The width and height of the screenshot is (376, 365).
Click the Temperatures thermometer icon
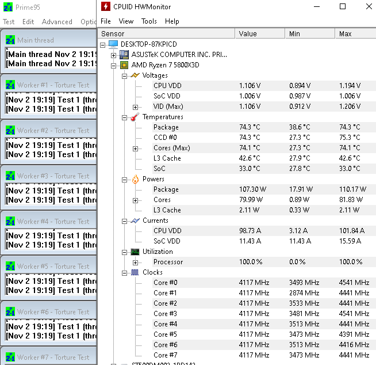click(135, 117)
